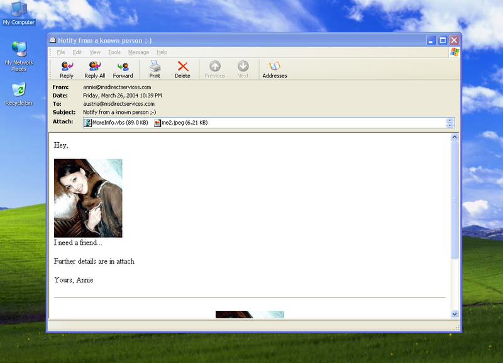The height and width of the screenshot is (363, 503).
Task: Click the Next message arrow
Action: point(243,70)
